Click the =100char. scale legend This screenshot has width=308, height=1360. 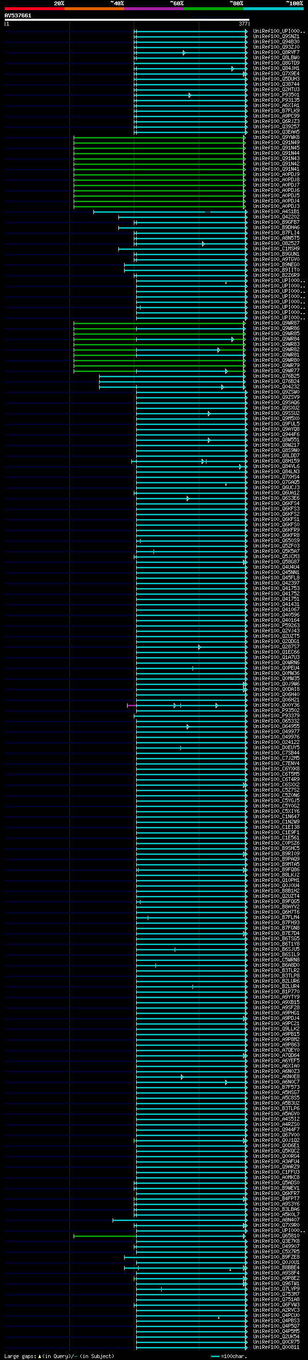pyautogui.click(x=229, y=1356)
